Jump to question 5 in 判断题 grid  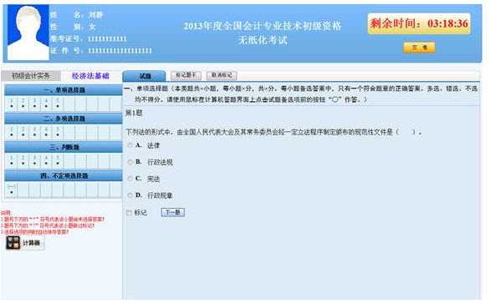click(58, 160)
